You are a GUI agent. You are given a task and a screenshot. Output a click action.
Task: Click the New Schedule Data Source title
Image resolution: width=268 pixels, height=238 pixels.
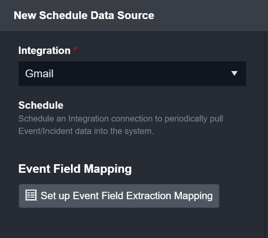[84, 16]
